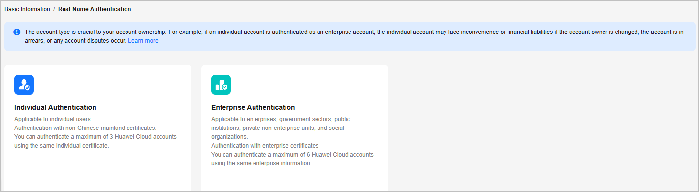Choose the Individual Authentication heading
Image resolution: width=699 pixels, height=192 pixels.
(x=55, y=107)
